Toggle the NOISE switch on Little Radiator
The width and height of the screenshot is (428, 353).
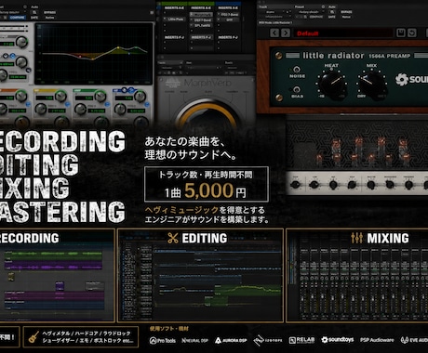297,69
